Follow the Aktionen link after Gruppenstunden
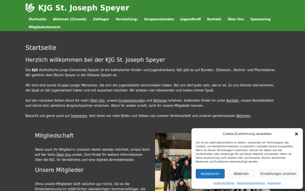Image resolution: width=305 pixels, height=191 pixels. coord(160,100)
